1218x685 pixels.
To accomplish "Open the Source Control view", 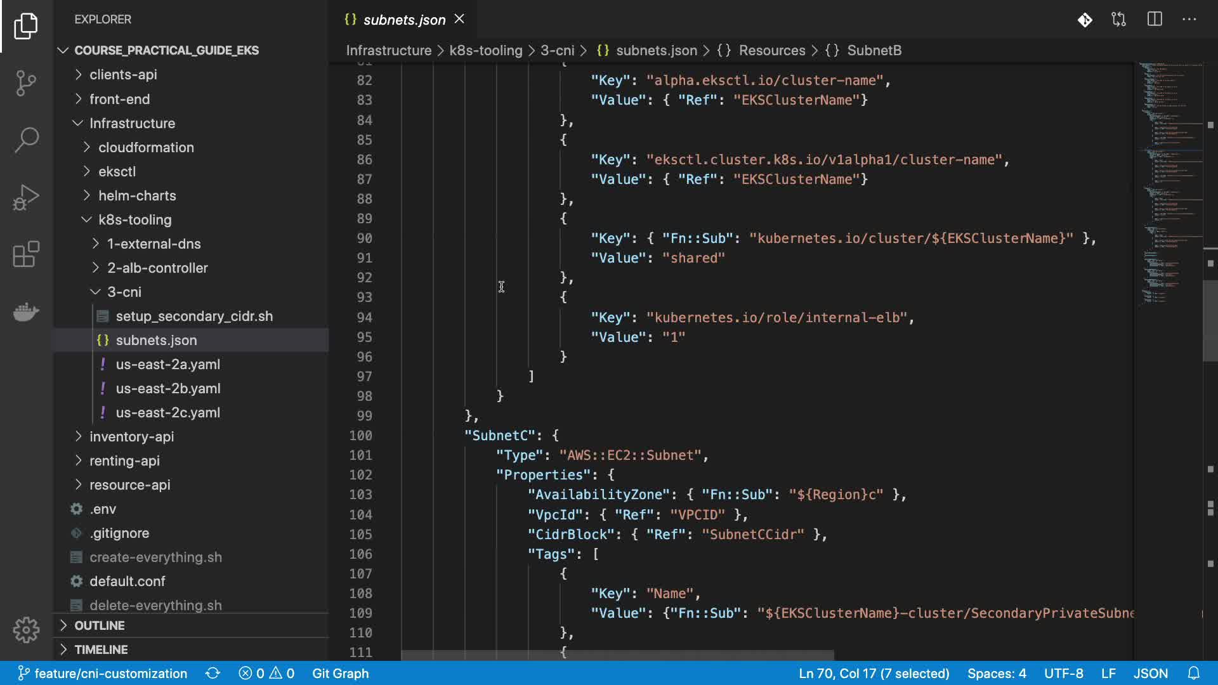I will 26,82.
